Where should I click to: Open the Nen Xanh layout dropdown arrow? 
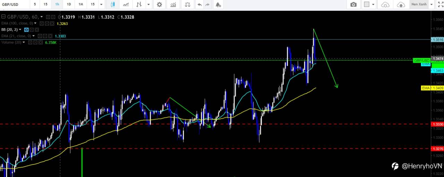[x=432, y=5]
